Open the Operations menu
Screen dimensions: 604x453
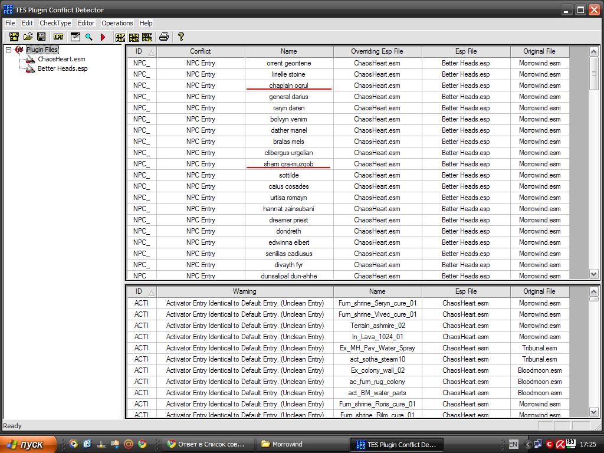[117, 23]
